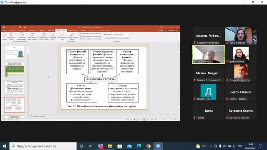
Task: Select the green table slide thumbnail
Action: click(x=15, y=70)
